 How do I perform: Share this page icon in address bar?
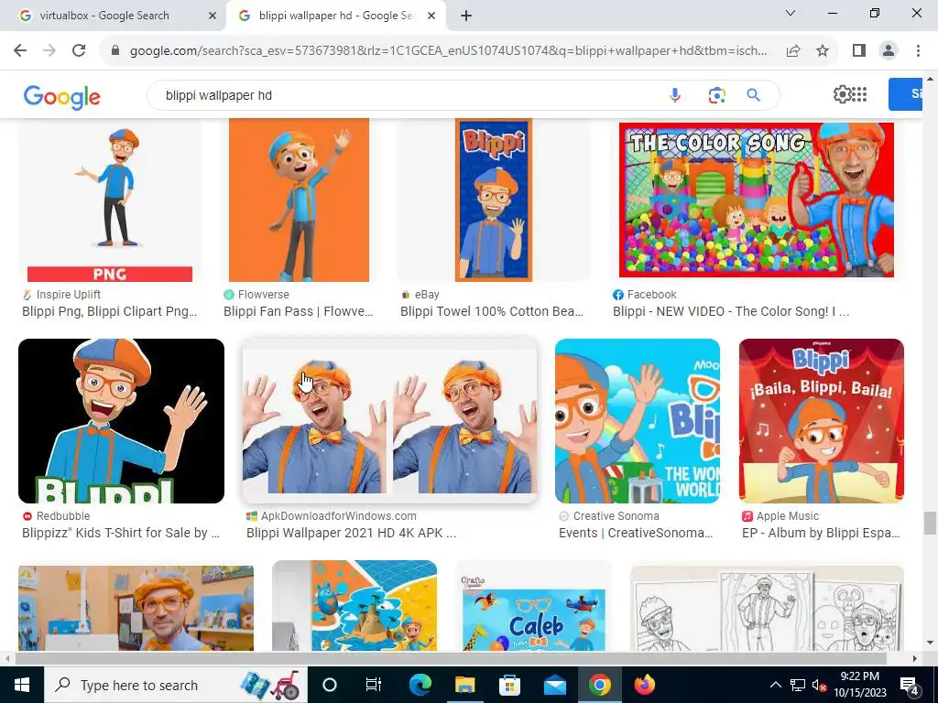[x=793, y=51]
